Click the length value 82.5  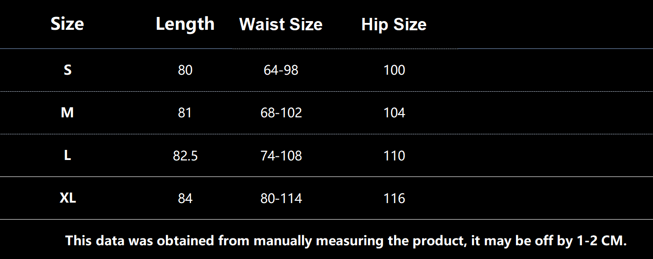pos(185,156)
